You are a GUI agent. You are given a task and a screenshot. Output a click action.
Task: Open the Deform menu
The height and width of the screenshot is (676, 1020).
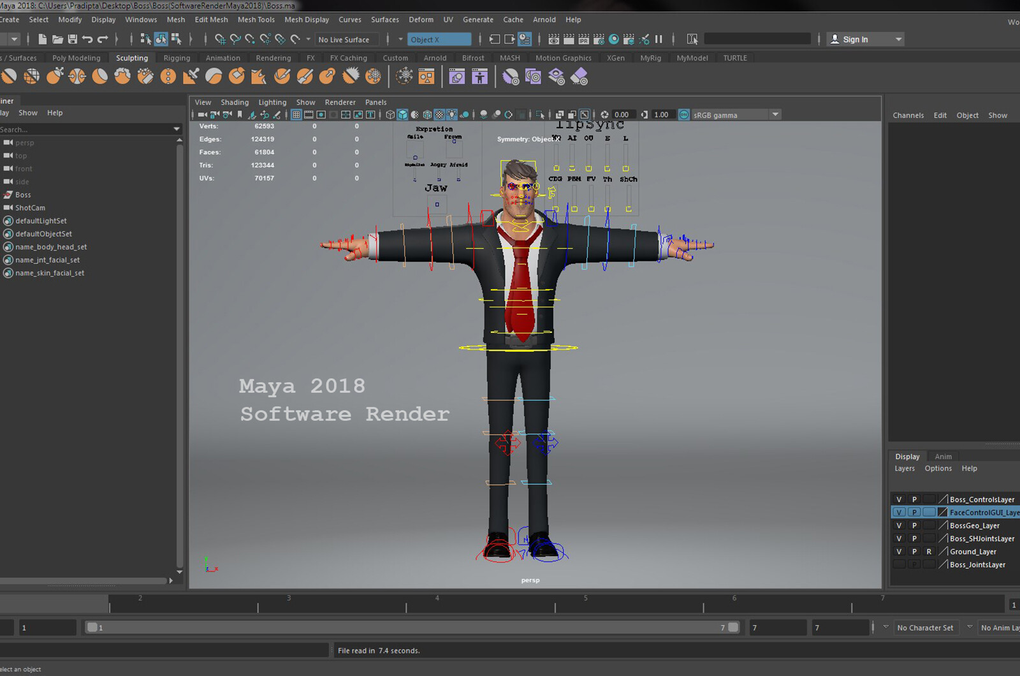click(421, 20)
